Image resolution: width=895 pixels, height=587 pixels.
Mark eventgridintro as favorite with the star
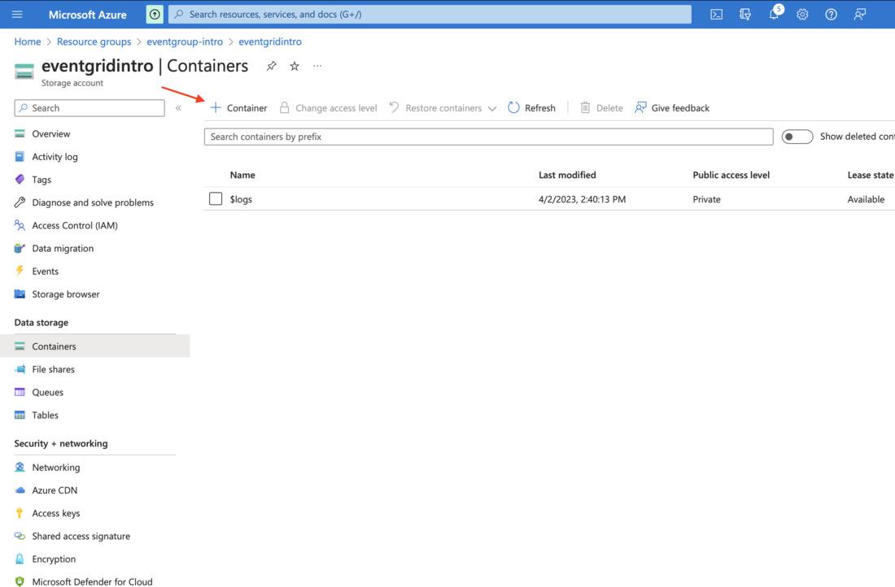(295, 66)
